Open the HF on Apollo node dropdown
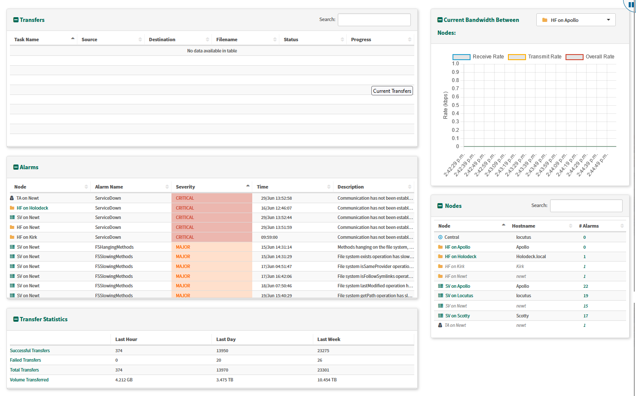The height and width of the screenshot is (396, 636). (576, 20)
